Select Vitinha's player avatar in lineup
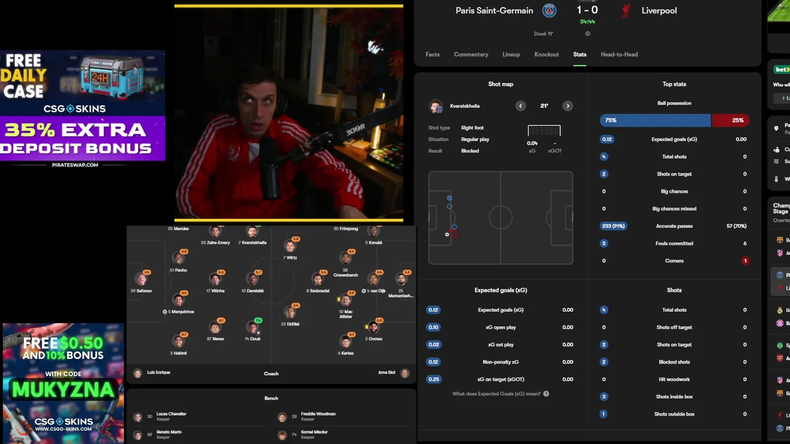 [x=215, y=280]
